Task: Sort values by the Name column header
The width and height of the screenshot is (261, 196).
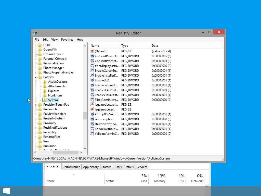Action: (x=104, y=46)
